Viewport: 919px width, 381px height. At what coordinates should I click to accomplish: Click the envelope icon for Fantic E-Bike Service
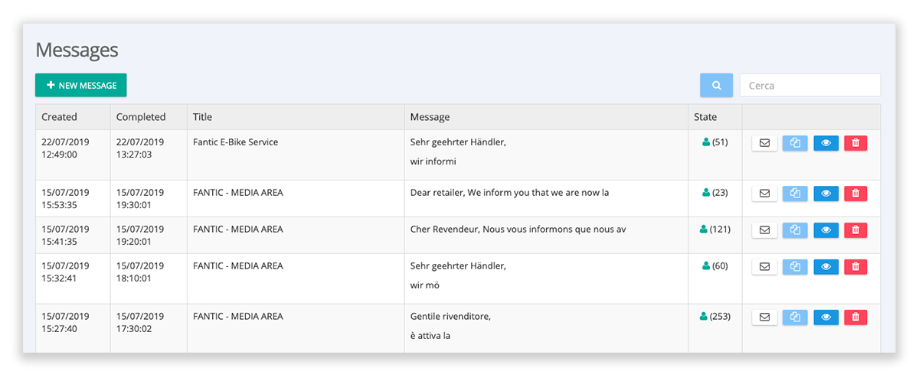764,143
